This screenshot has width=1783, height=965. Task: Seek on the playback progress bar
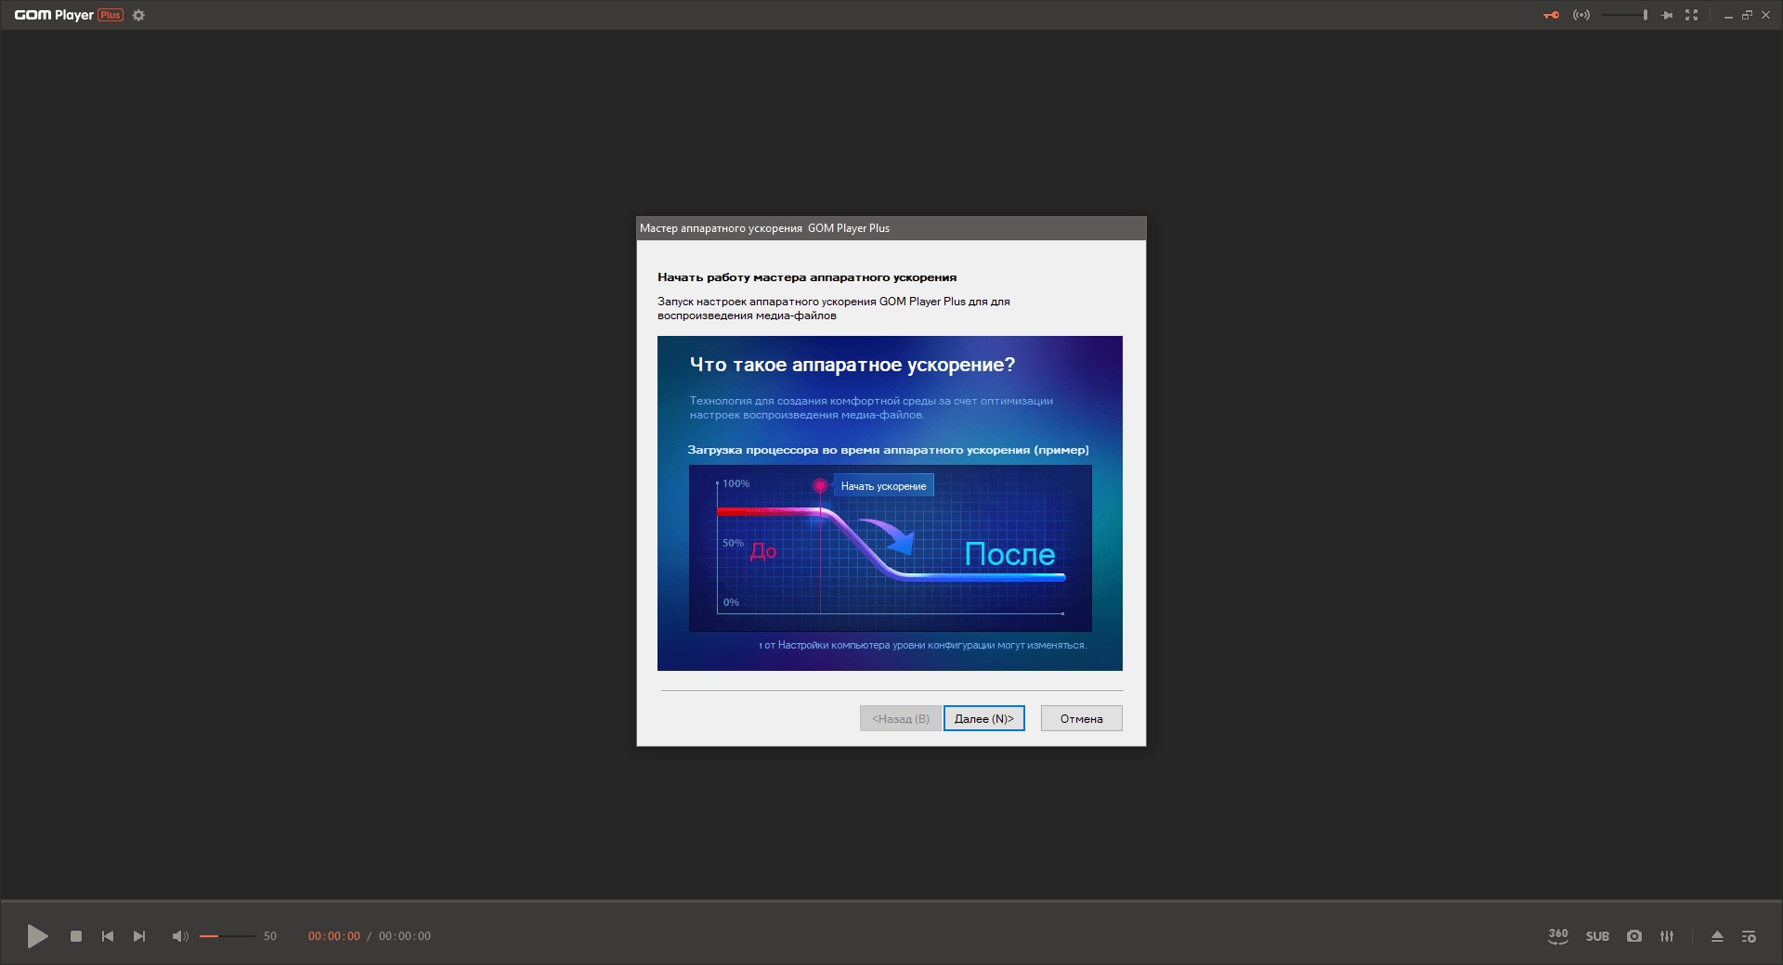point(891,900)
